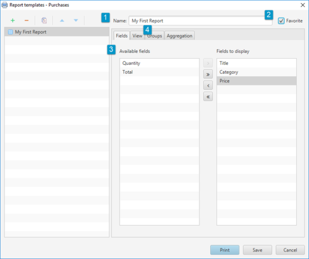
Task: Move the template down with the arrow
Action: [76, 20]
